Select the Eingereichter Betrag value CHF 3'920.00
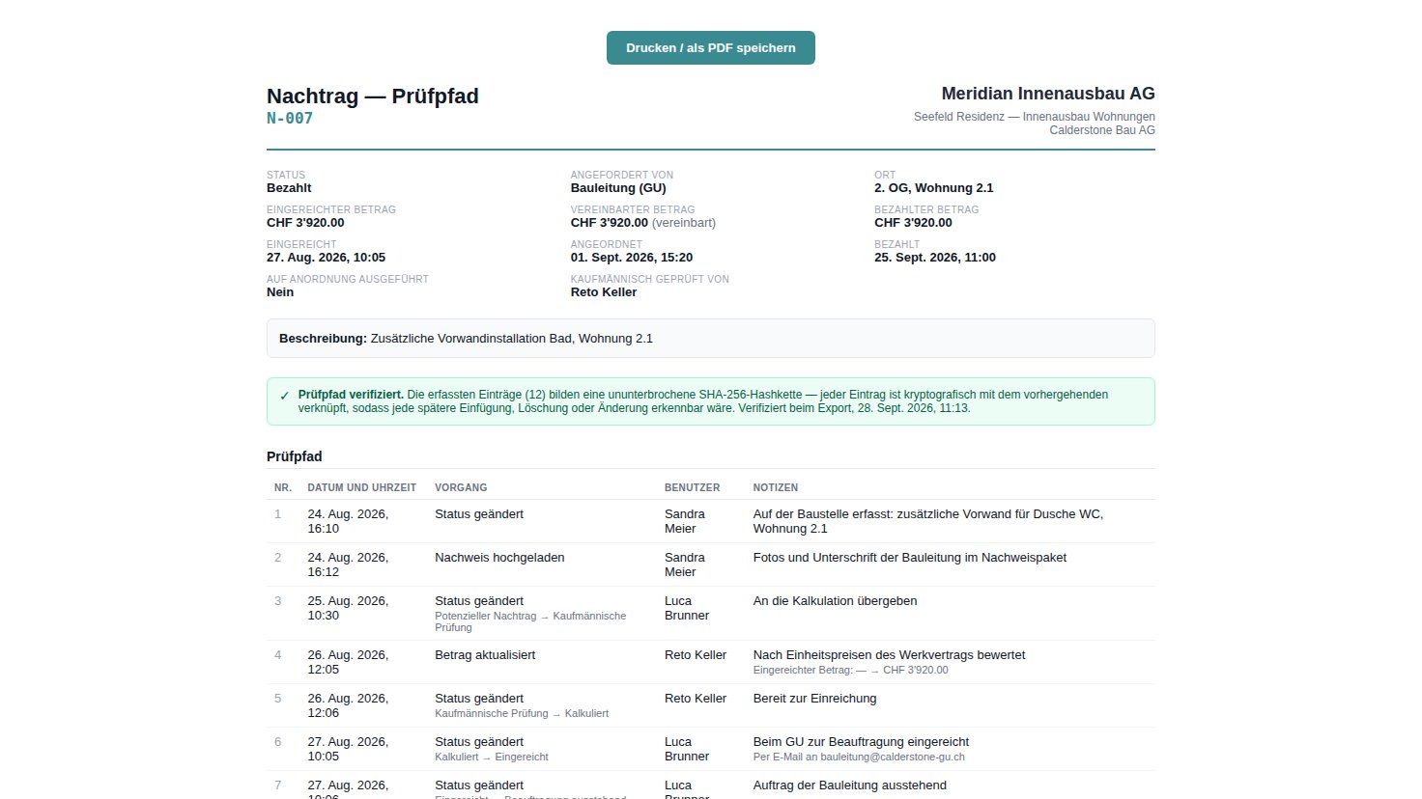 pos(305,223)
